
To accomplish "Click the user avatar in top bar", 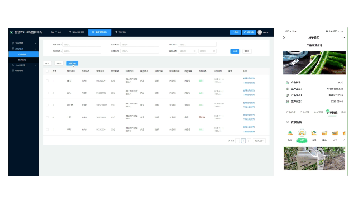I will coord(260,32).
